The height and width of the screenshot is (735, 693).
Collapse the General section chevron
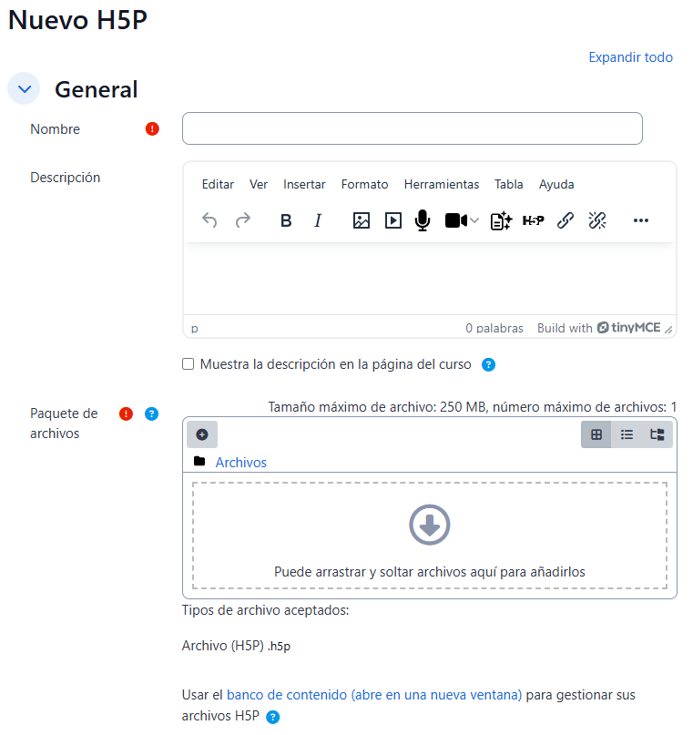click(24, 89)
